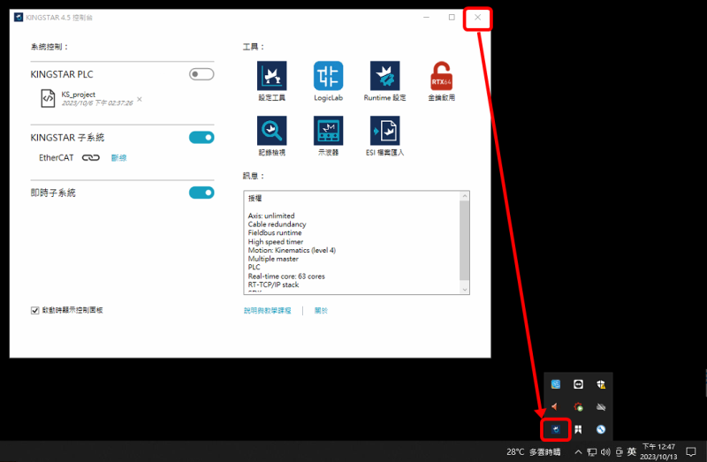
Task: Collapse the hidden tray icons chevron
Action: pos(578,451)
